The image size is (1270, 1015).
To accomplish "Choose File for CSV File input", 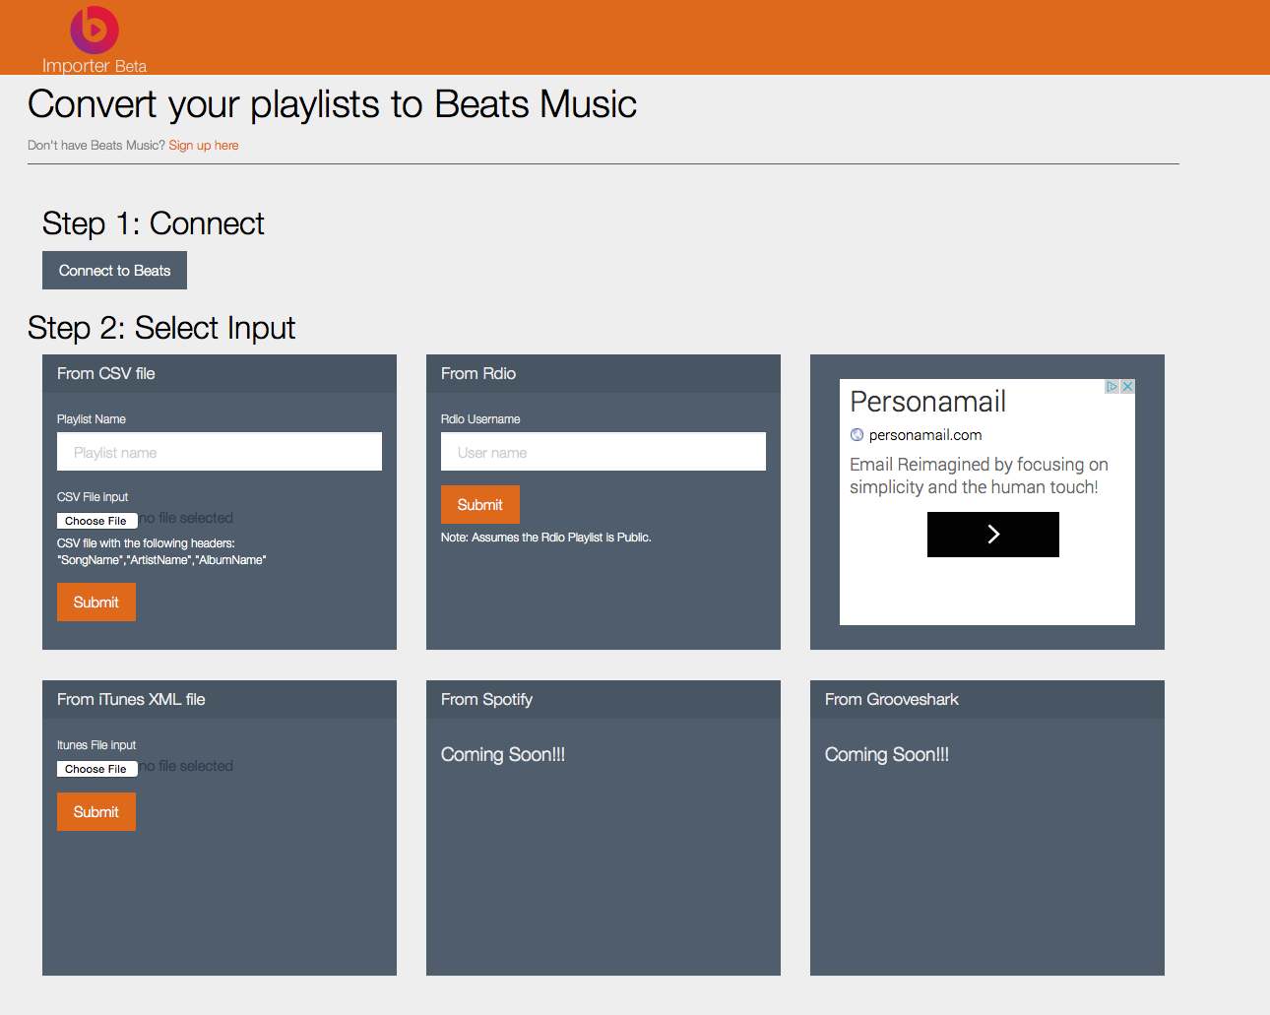I will click(x=96, y=521).
